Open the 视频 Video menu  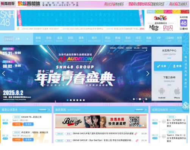149,39
